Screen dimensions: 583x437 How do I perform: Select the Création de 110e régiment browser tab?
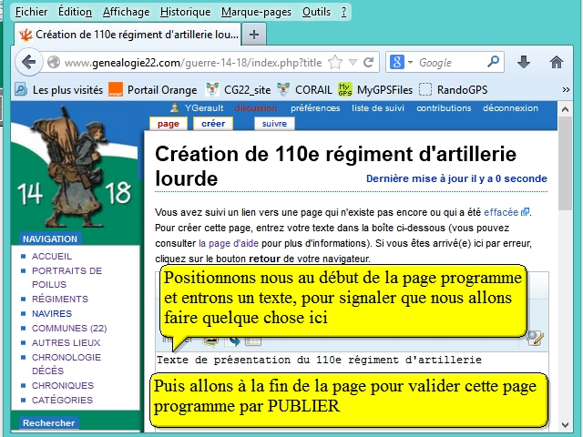[x=128, y=35]
